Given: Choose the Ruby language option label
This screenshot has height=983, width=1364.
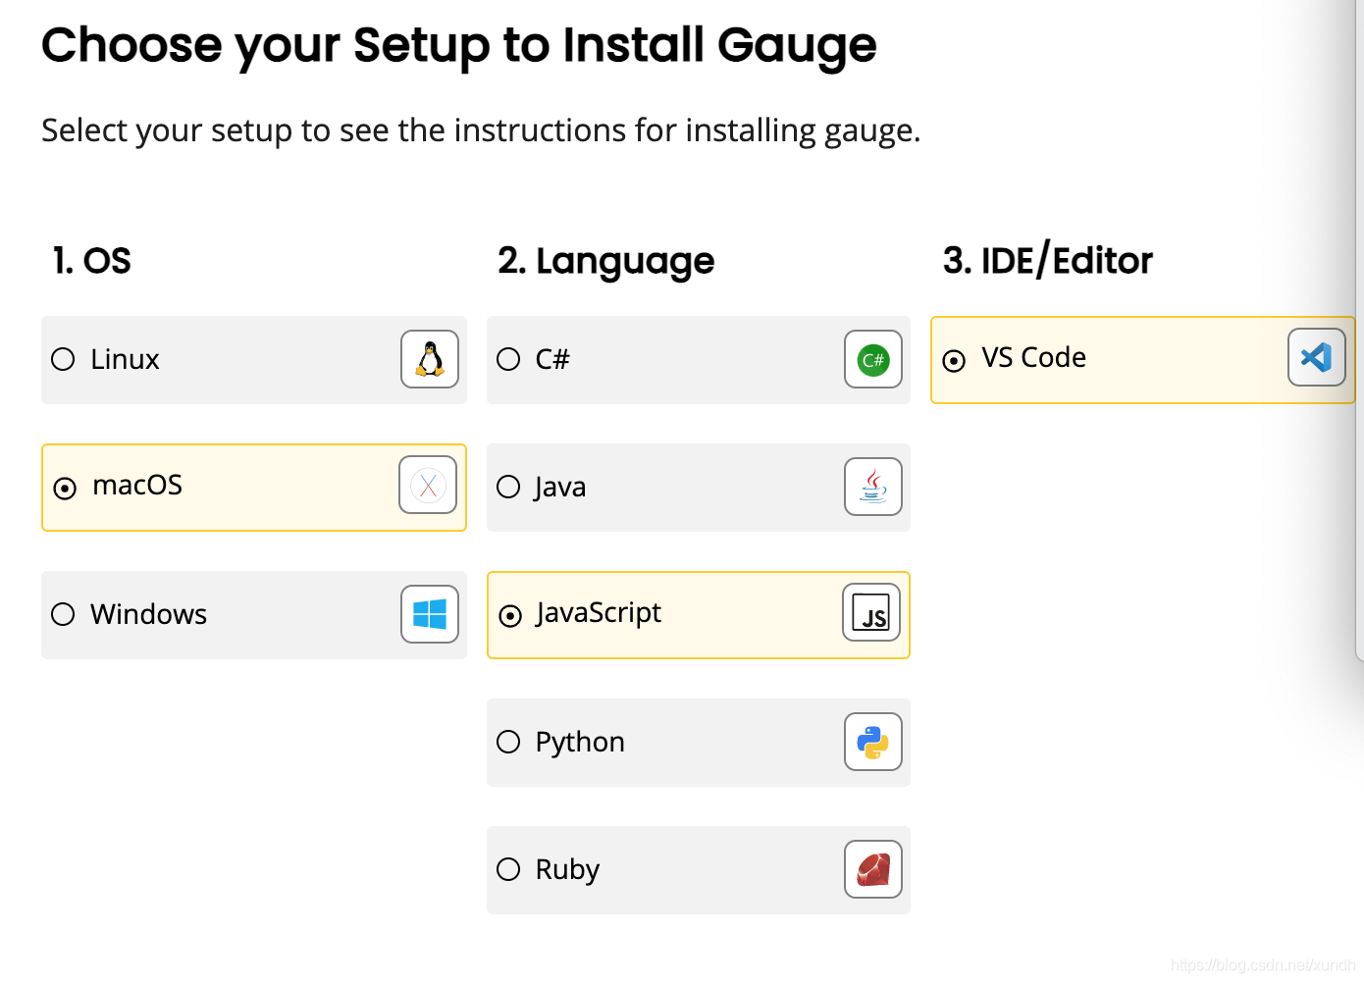Looking at the screenshot, I should point(567,869).
